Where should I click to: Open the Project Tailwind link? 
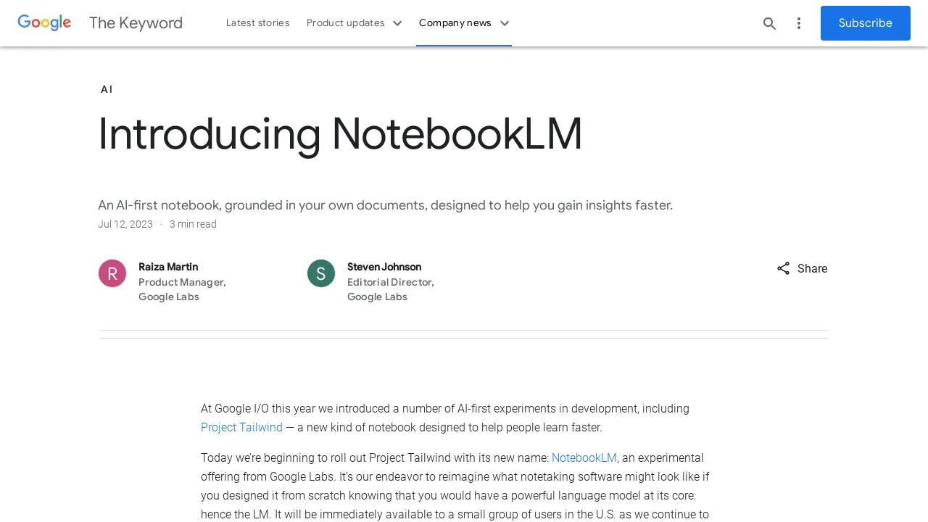click(x=241, y=428)
